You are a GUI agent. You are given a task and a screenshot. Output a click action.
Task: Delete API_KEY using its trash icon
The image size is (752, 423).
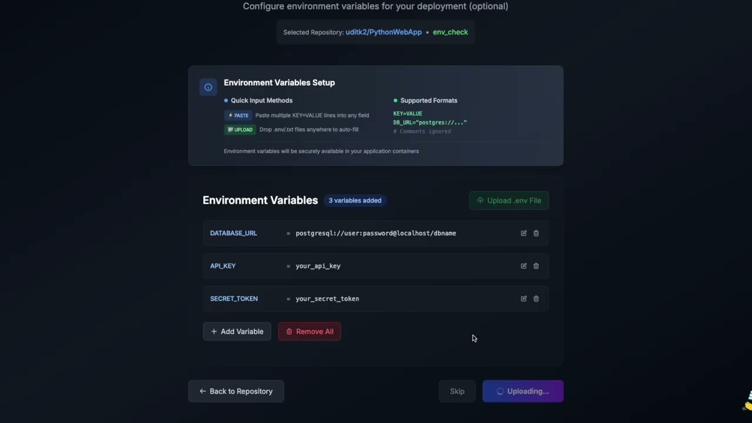536,266
